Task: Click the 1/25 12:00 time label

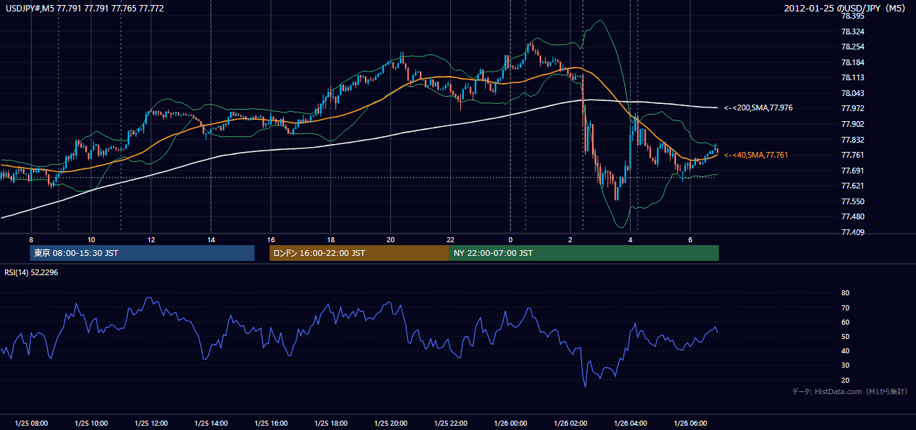Action: (151, 423)
